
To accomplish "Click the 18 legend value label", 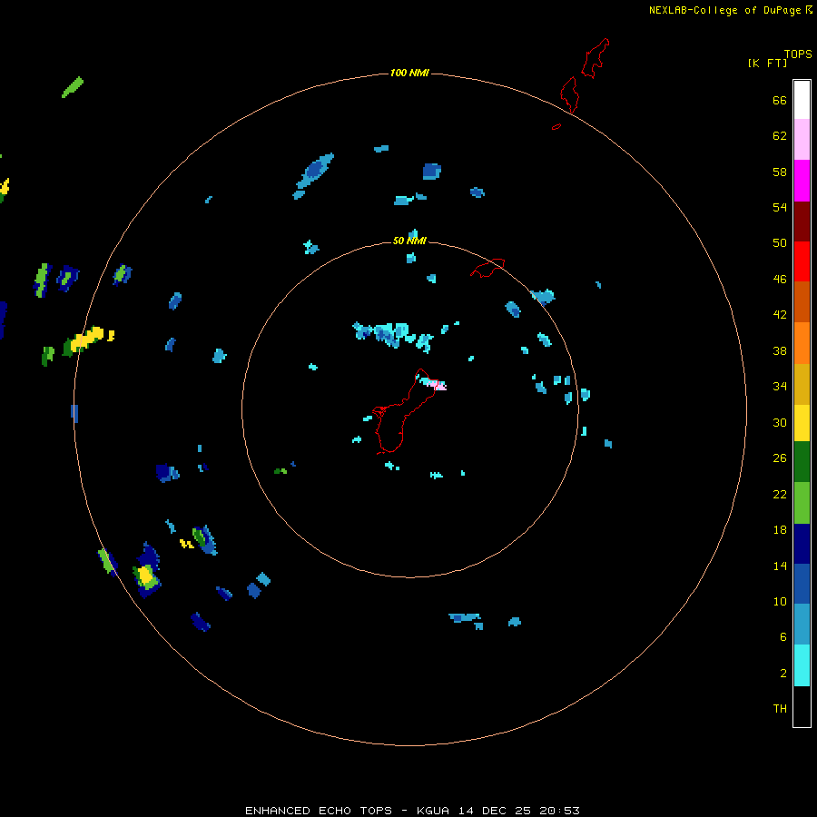I will 780,529.
